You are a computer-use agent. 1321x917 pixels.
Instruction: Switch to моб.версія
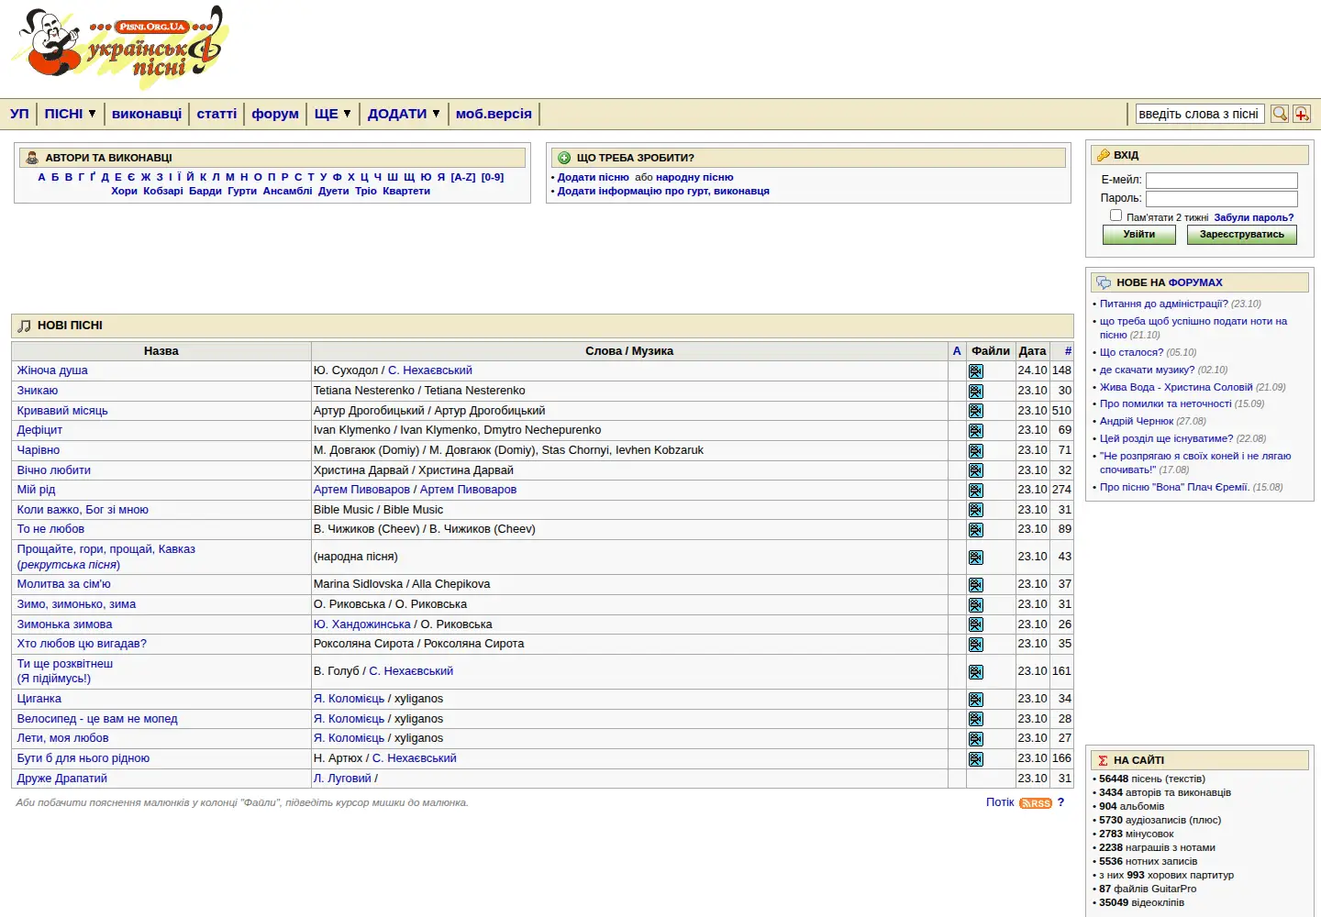tap(494, 114)
